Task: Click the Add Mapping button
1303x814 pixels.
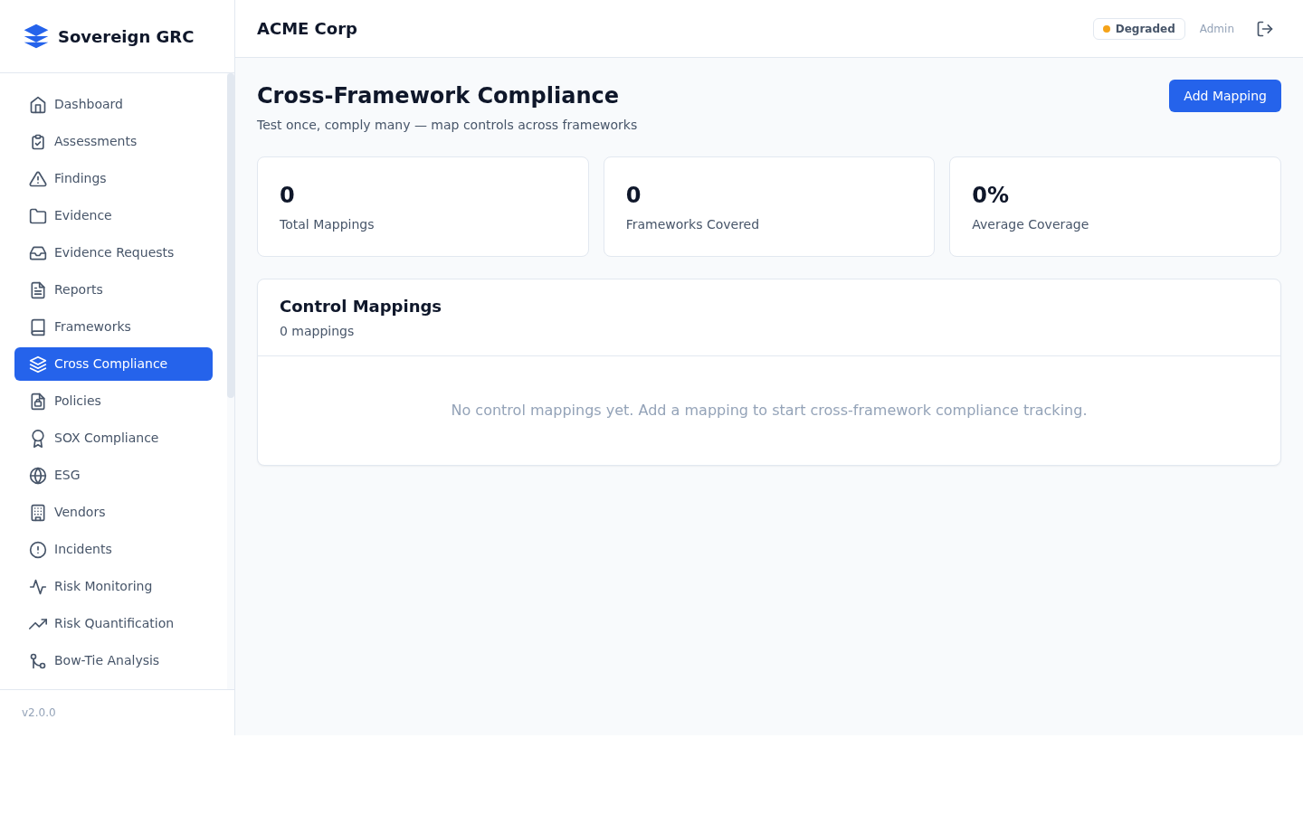Action: pos(1224,96)
